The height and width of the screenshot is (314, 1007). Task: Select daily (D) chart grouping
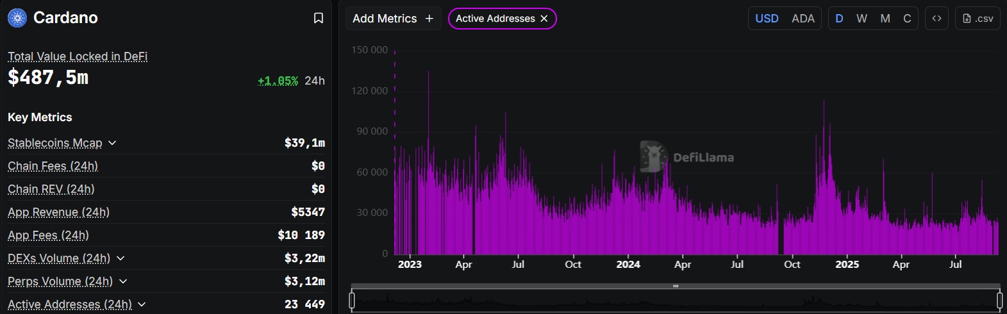tap(839, 19)
